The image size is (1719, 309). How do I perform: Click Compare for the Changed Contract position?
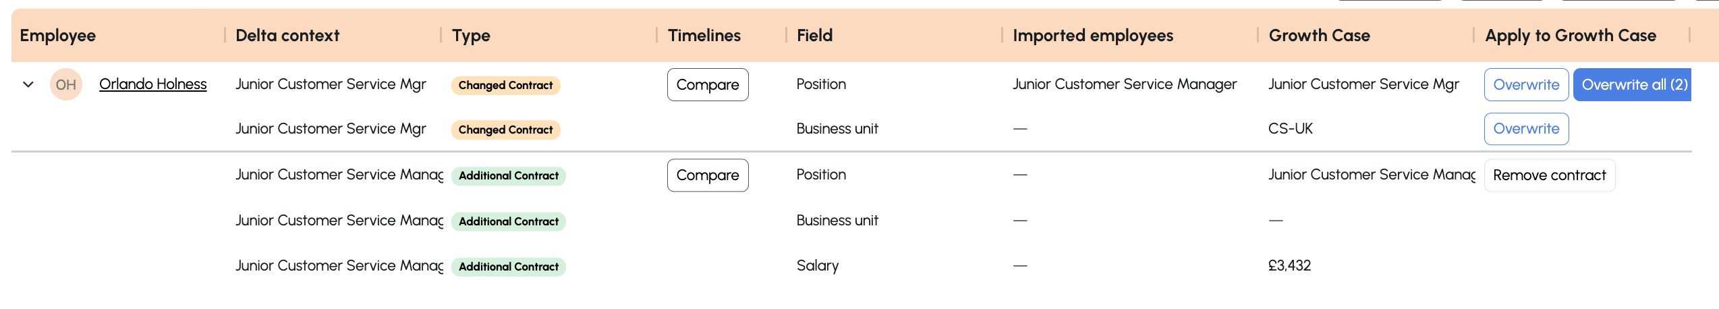(708, 85)
